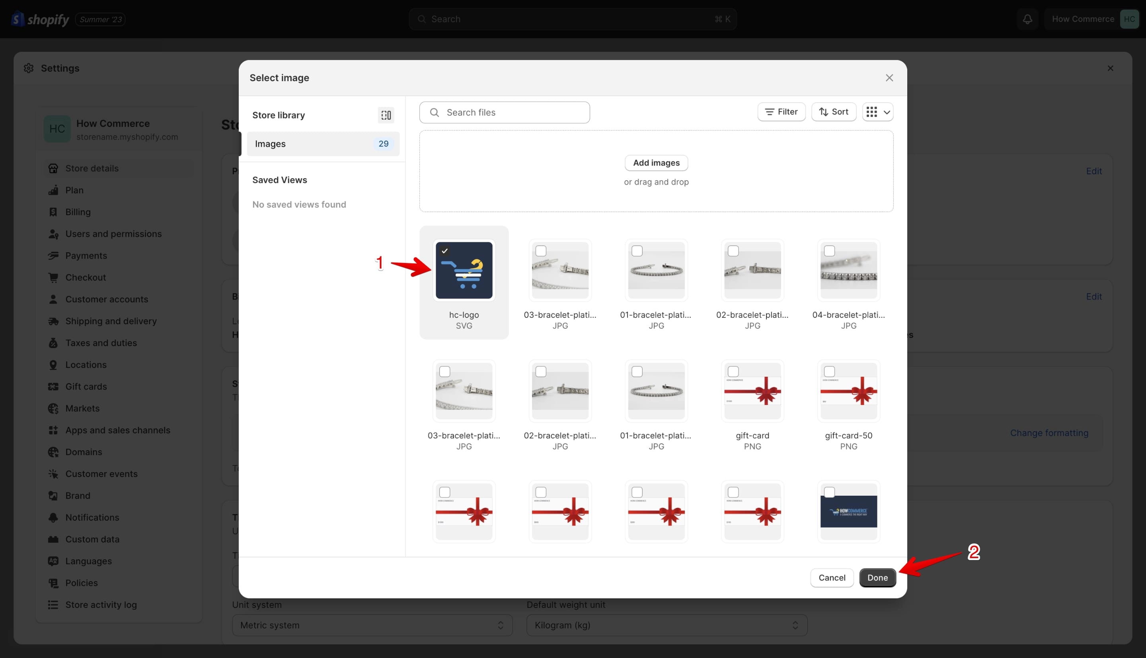Screen dimensions: 1146x658
Task: Click the upper Edit link in settings
Action: pyautogui.click(x=1093, y=171)
